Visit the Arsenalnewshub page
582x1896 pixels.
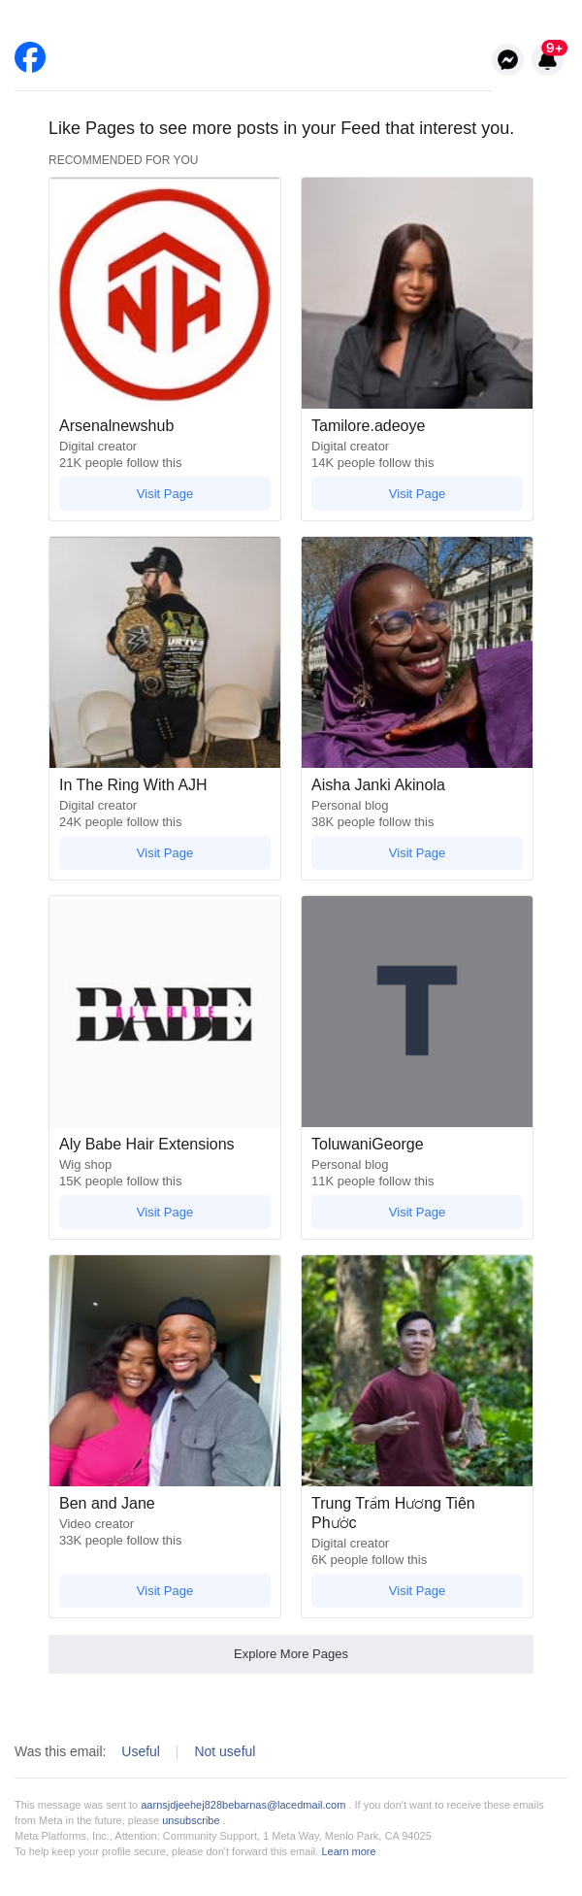(165, 493)
